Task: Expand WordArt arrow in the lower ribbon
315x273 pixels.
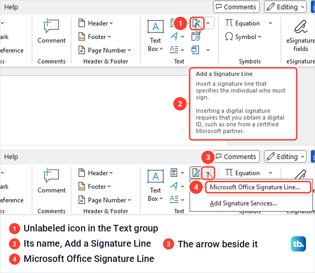Action: tap(182, 186)
